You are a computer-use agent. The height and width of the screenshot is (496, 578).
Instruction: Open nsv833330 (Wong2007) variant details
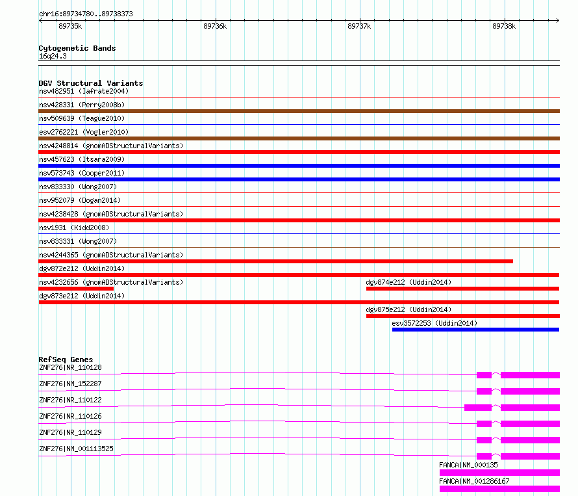(78, 187)
